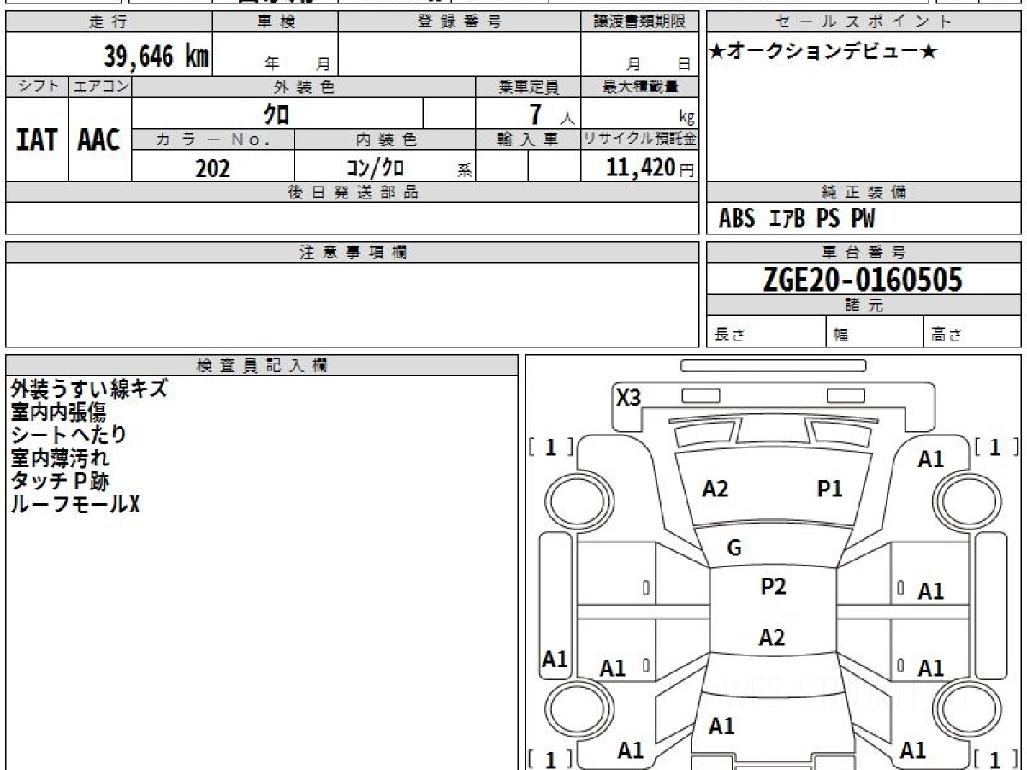The width and height of the screenshot is (1027, 770).
Task: Select the セールスポイント heading
Action: coord(864,22)
